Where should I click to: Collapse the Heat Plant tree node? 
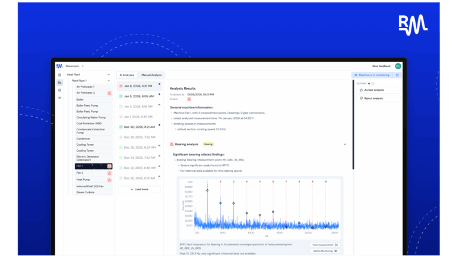pos(109,75)
